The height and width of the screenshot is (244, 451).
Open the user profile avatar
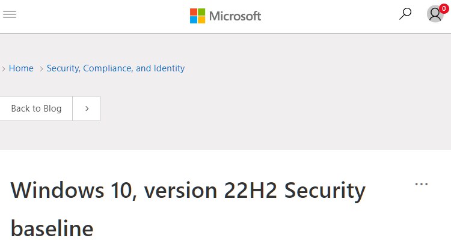(x=435, y=14)
